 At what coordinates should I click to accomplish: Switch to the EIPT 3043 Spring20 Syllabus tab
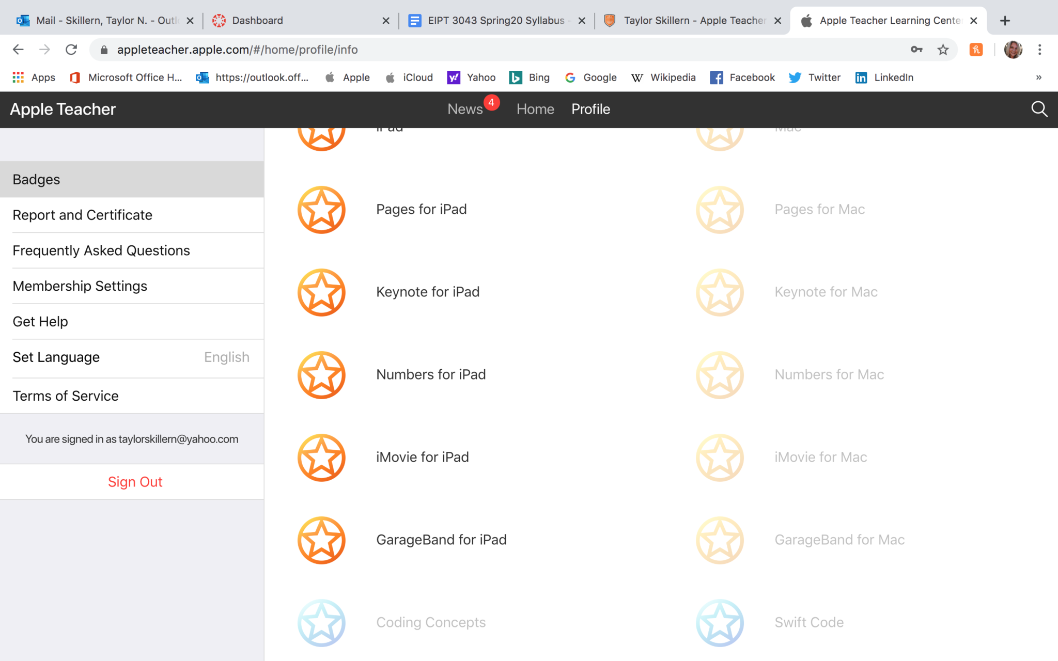(x=495, y=21)
